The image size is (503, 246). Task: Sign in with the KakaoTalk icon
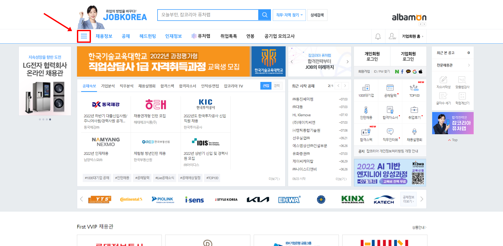(408, 71)
